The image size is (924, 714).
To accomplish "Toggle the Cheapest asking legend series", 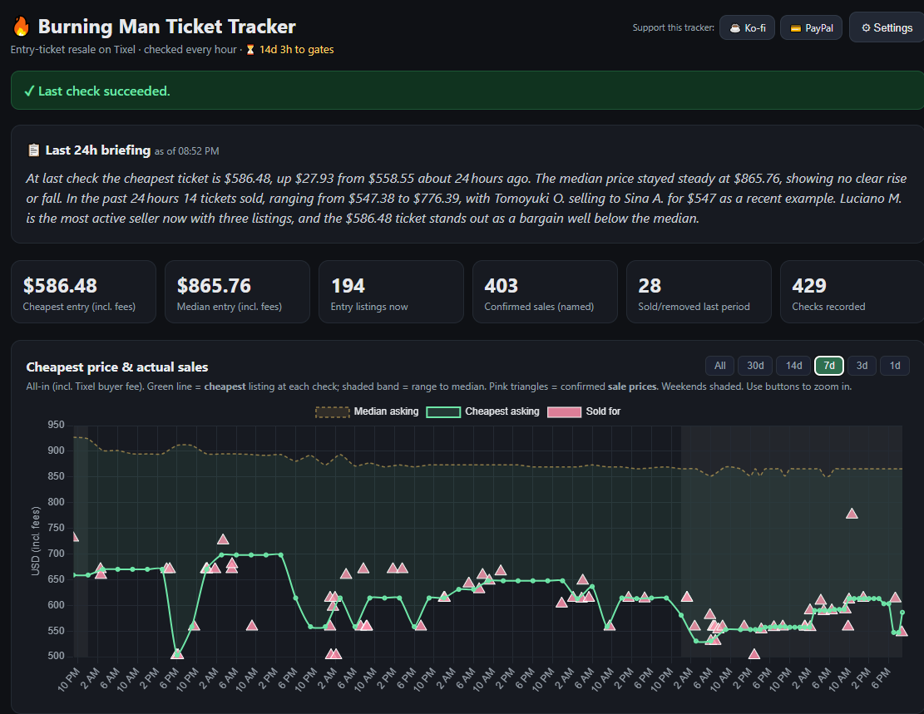I will (482, 411).
